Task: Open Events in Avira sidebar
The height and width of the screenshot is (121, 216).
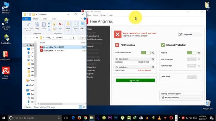Action: click(90, 77)
